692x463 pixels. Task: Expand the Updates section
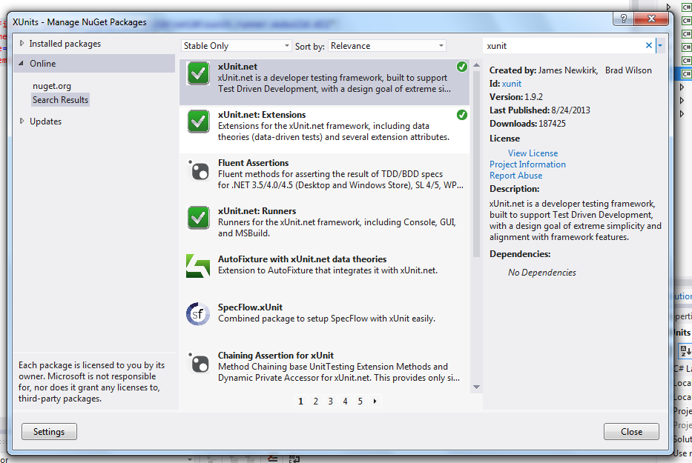point(22,121)
